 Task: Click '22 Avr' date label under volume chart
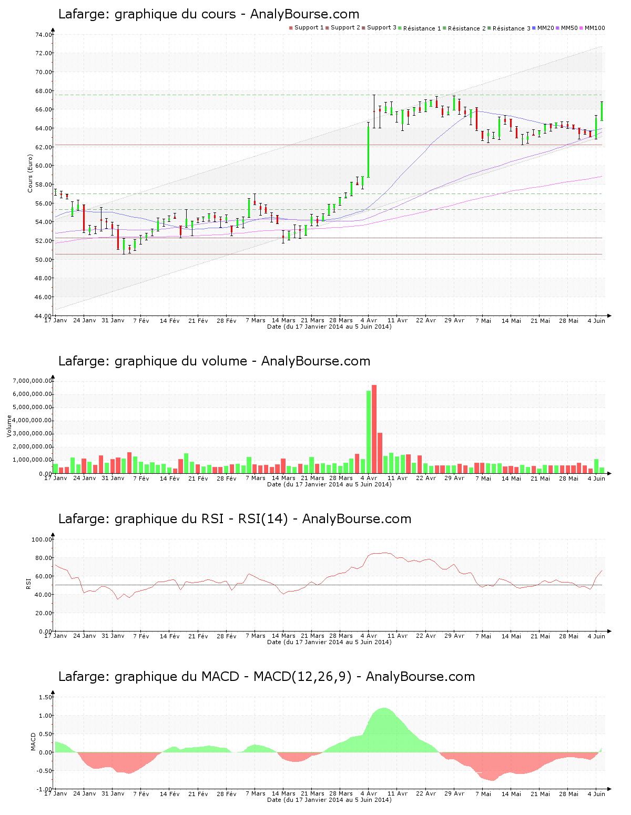click(x=426, y=478)
